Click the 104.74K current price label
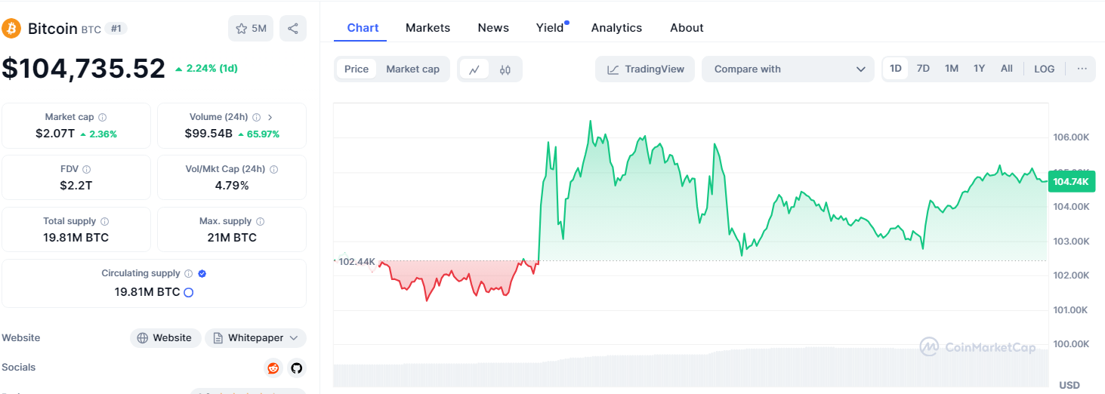The height and width of the screenshot is (394, 1105). [x=1071, y=182]
